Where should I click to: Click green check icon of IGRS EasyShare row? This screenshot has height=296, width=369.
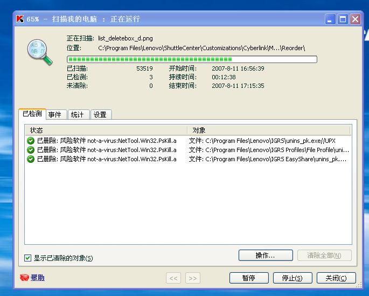pyautogui.click(x=31, y=159)
